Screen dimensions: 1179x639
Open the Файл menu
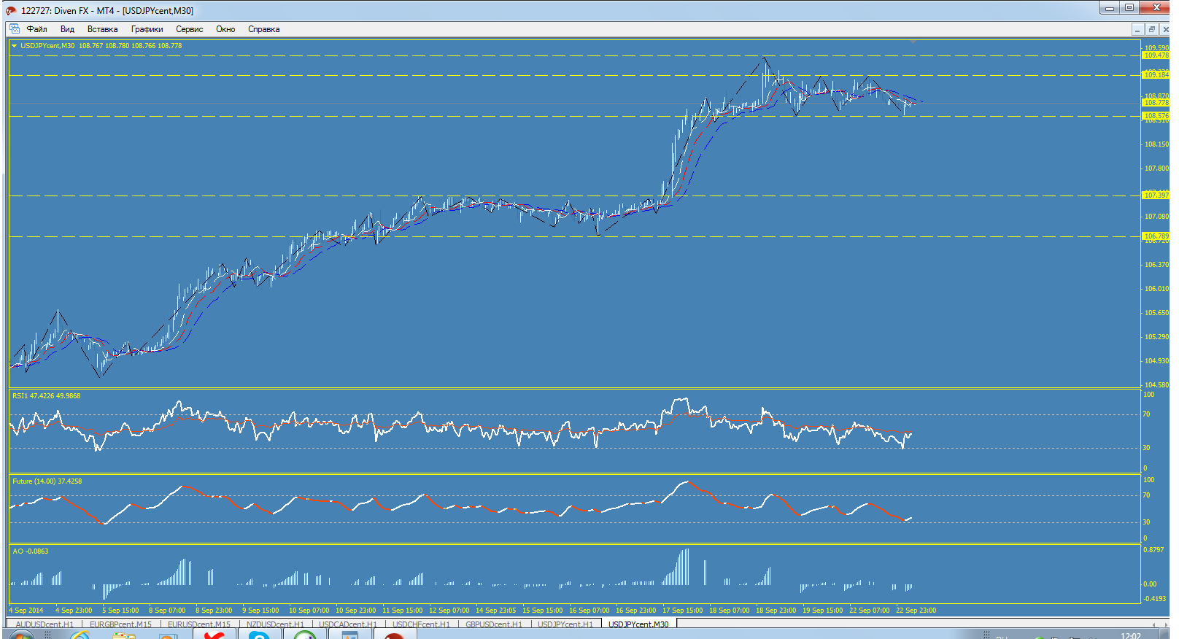[x=36, y=29]
